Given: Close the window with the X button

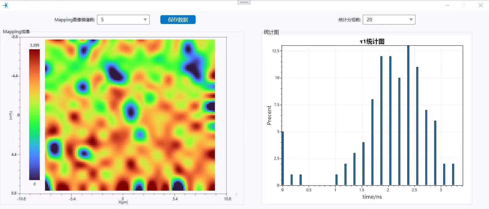Looking at the screenshot, I should click(480, 5).
